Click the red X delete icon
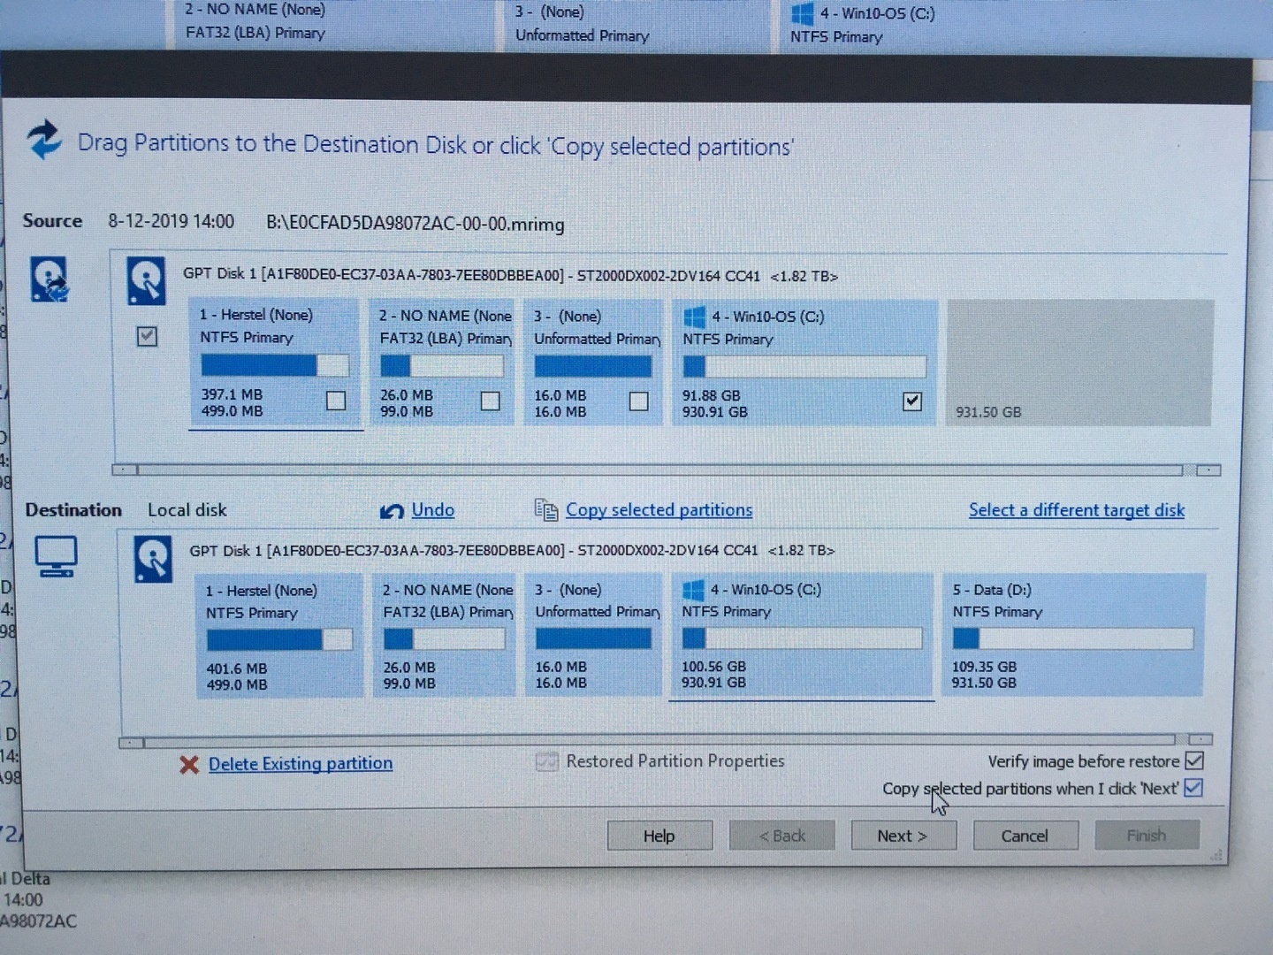The width and height of the screenshot is (1273, 955). coord(188,764)
